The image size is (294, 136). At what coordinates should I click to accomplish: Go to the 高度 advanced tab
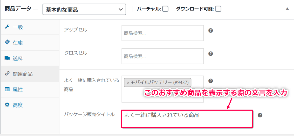[30, 105]
